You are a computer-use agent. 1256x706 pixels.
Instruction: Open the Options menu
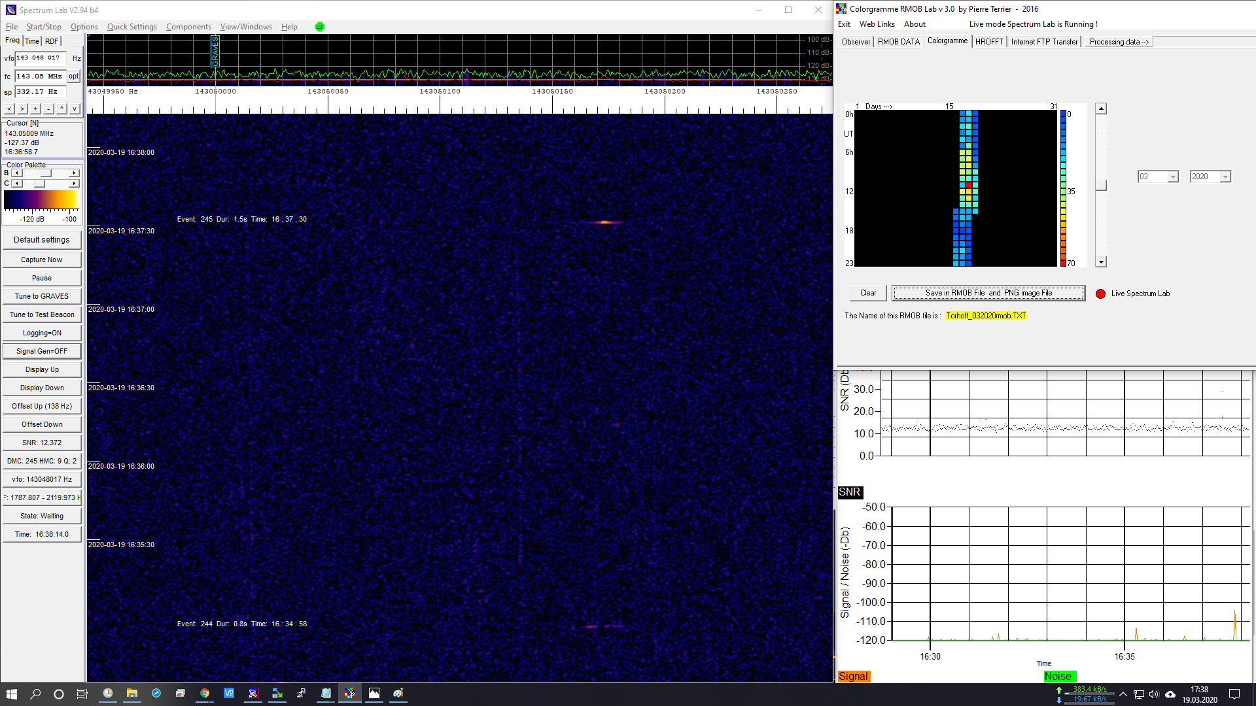click(x=84, y=27)
